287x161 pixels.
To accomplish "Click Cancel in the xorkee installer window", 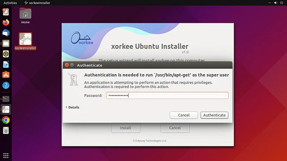I will [x=175, y=128].
